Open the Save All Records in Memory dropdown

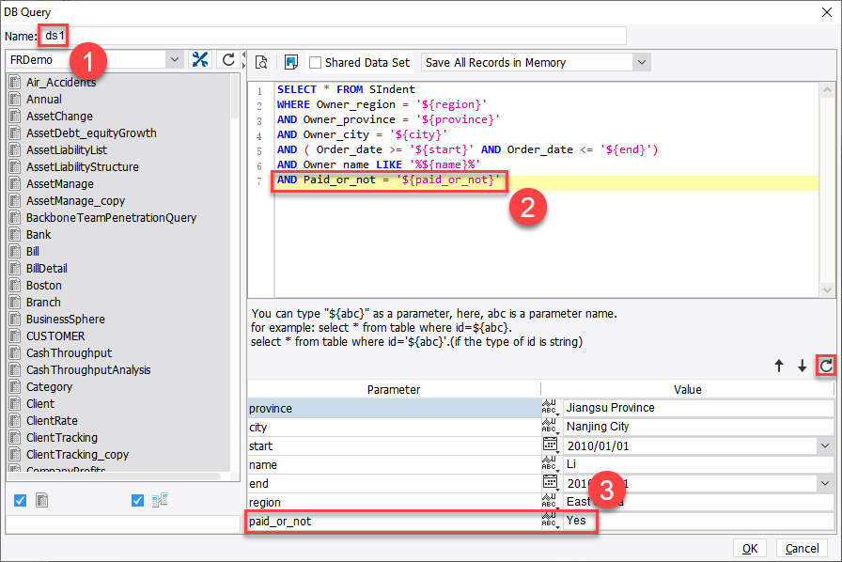tap(642, 62)
